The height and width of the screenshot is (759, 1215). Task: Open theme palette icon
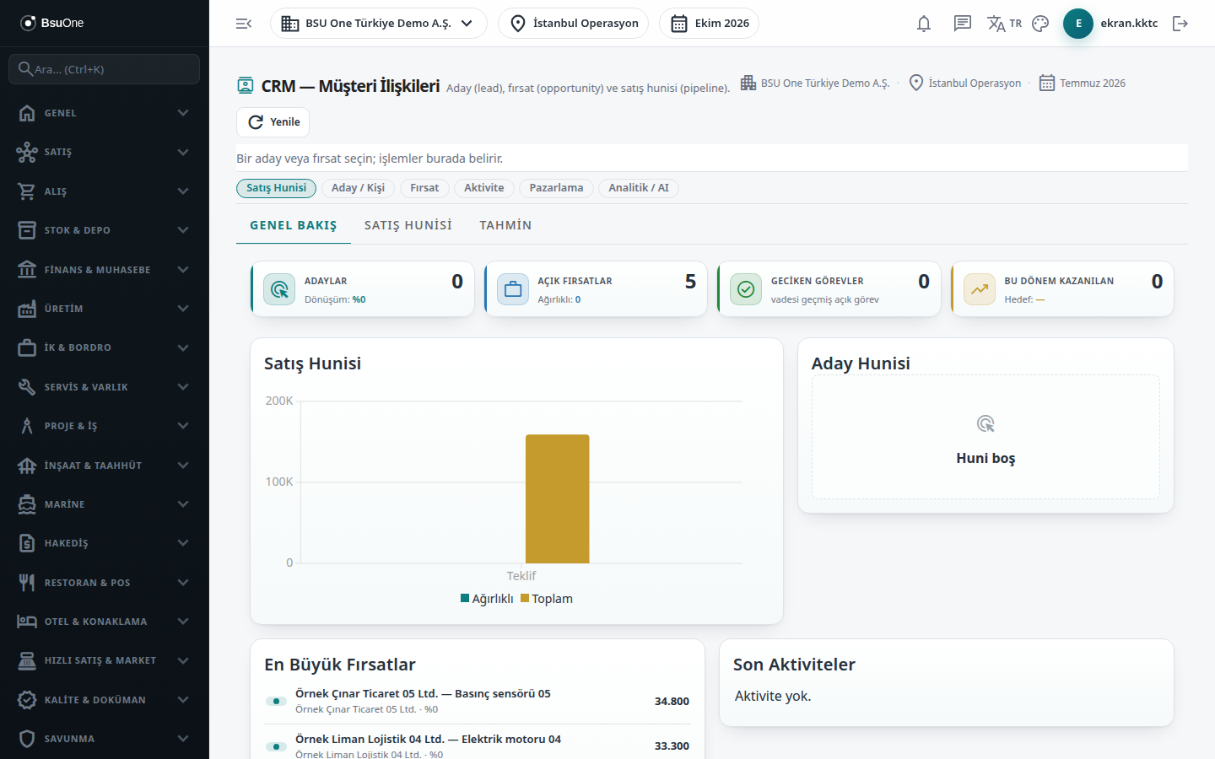[x=1040, y=24]
